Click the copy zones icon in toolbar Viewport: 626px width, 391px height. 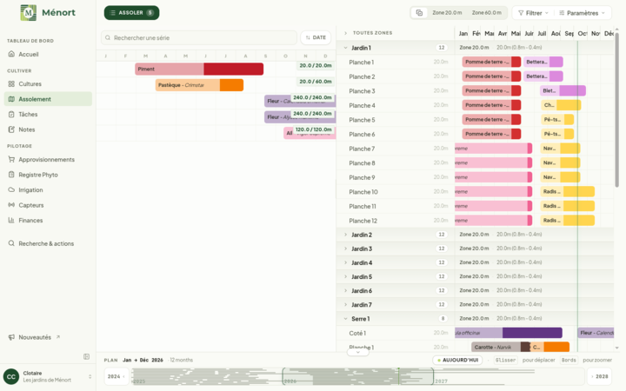pyautogui.click(x=419, y=13)
